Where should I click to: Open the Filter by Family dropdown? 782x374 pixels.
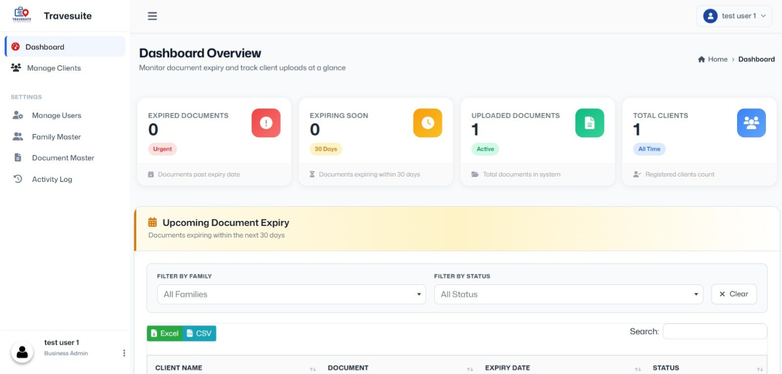[291, 295]
